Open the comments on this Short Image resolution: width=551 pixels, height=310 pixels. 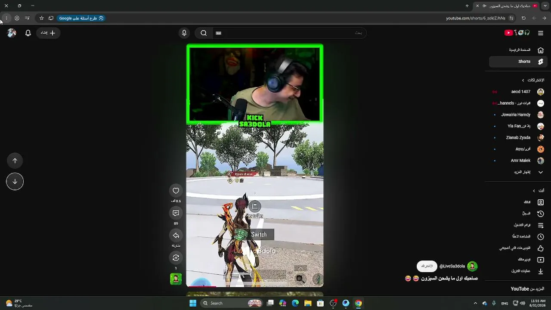176,213
